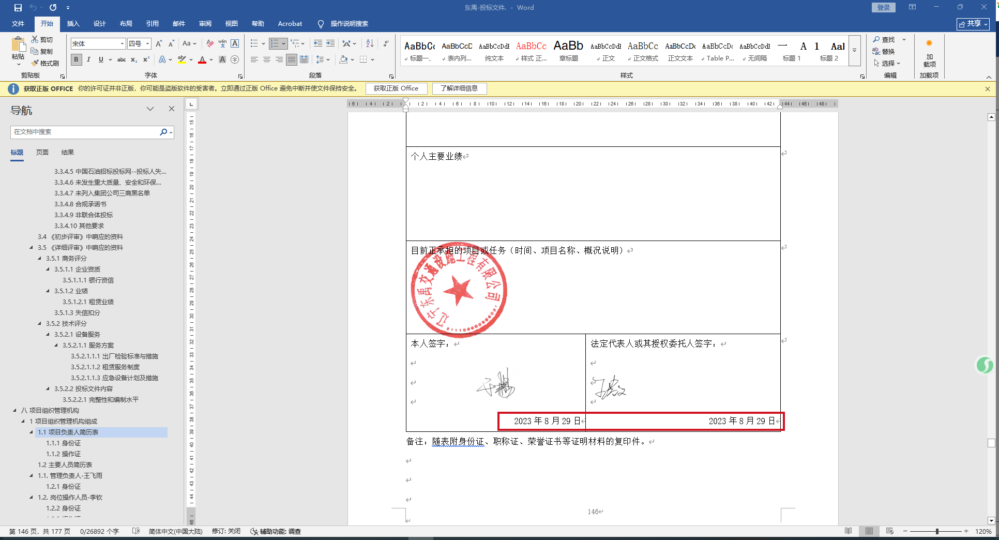The width and height of the screenshot is (999, 540).
Task: Click the Distributed alignment icon
Action: 304,59
